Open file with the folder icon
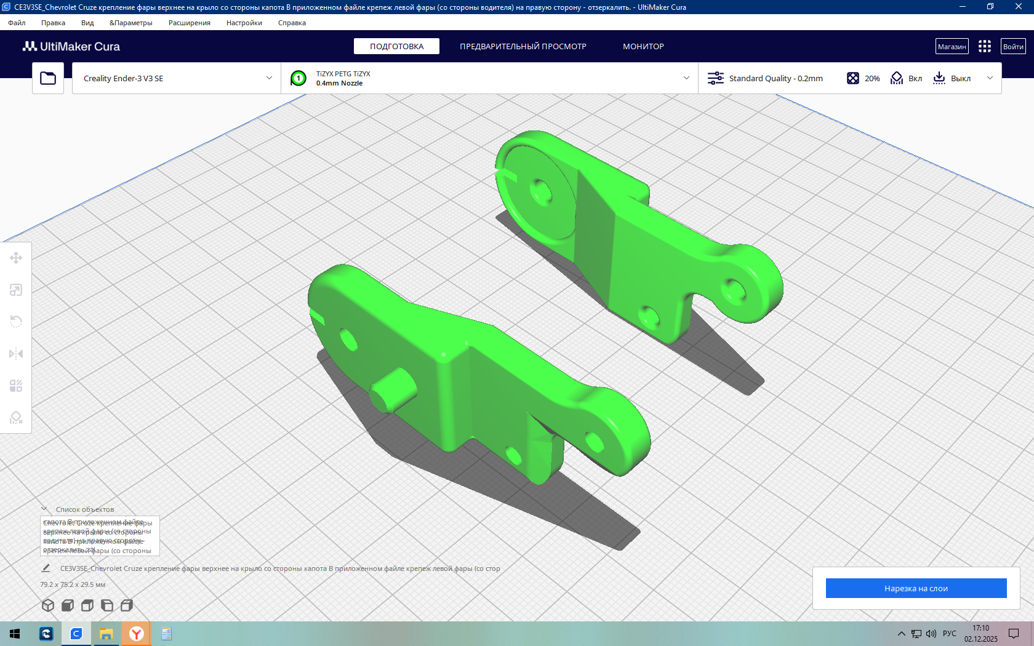Screen dimensions: 1034x646 [x=48, y=78]
